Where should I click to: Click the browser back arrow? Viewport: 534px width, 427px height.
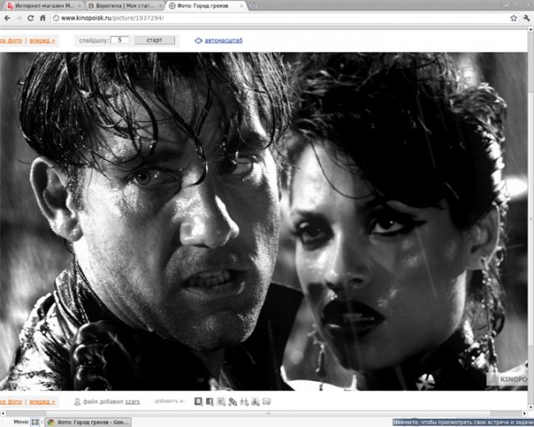pos(7,17)
